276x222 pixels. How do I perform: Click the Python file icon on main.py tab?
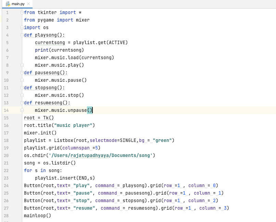pyautogui.click(x=7, y=4)
